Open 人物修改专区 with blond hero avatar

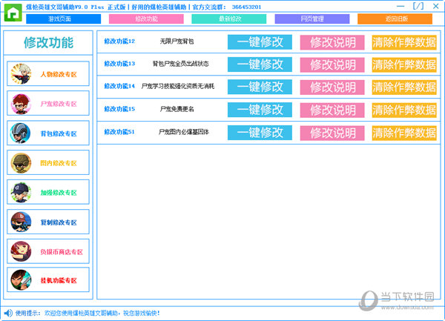(x=48, y=73)
